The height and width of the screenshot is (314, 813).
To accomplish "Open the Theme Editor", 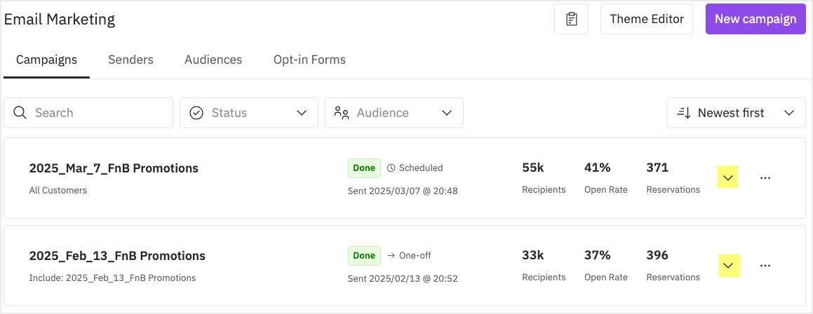I will pos(647,19).
